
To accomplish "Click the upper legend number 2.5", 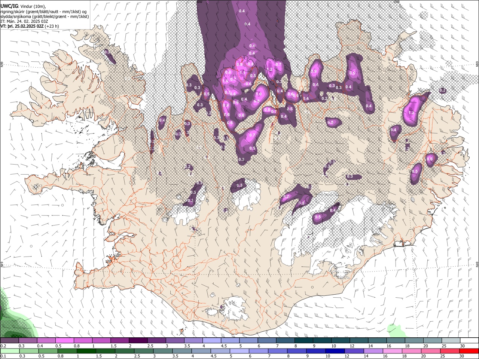I will coord(150,346).
